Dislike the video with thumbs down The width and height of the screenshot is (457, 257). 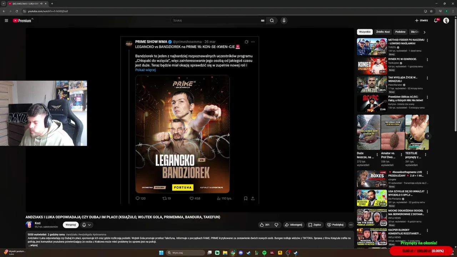(276, 225)
